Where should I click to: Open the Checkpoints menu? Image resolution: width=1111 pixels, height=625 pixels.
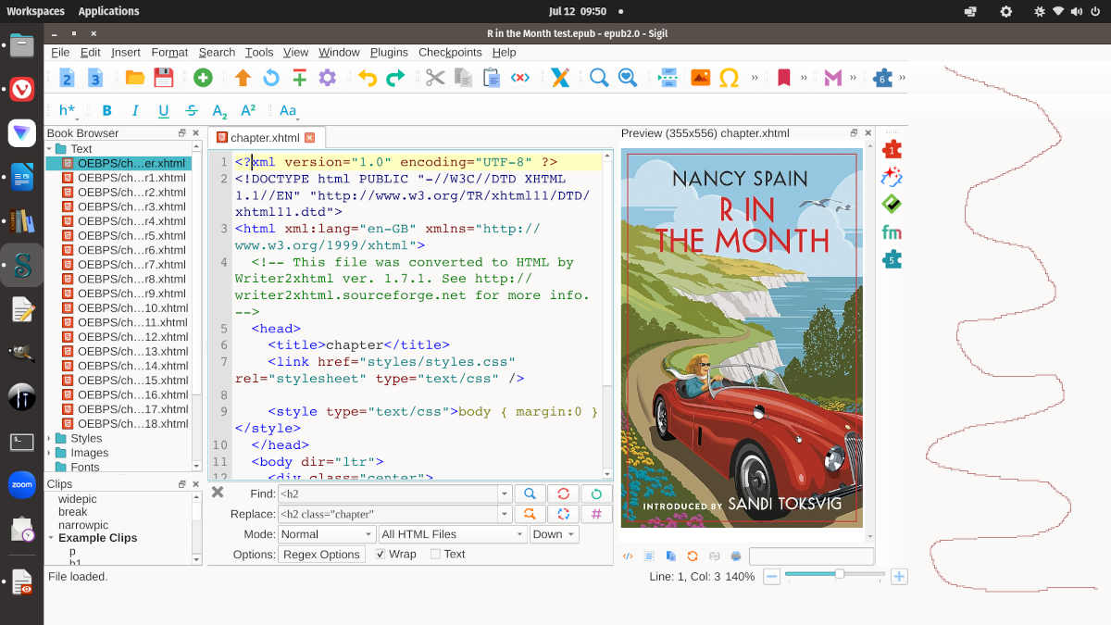pyautogui.click(x=450, y=52)
